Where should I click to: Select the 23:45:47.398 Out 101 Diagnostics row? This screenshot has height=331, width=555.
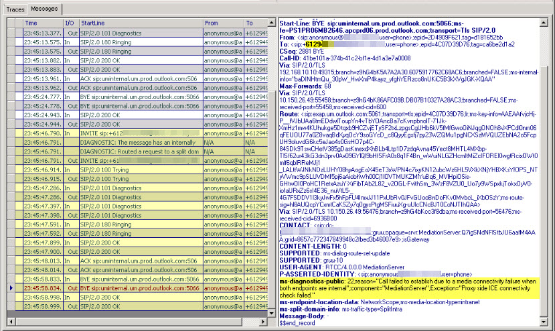click(x=138, y=216)
